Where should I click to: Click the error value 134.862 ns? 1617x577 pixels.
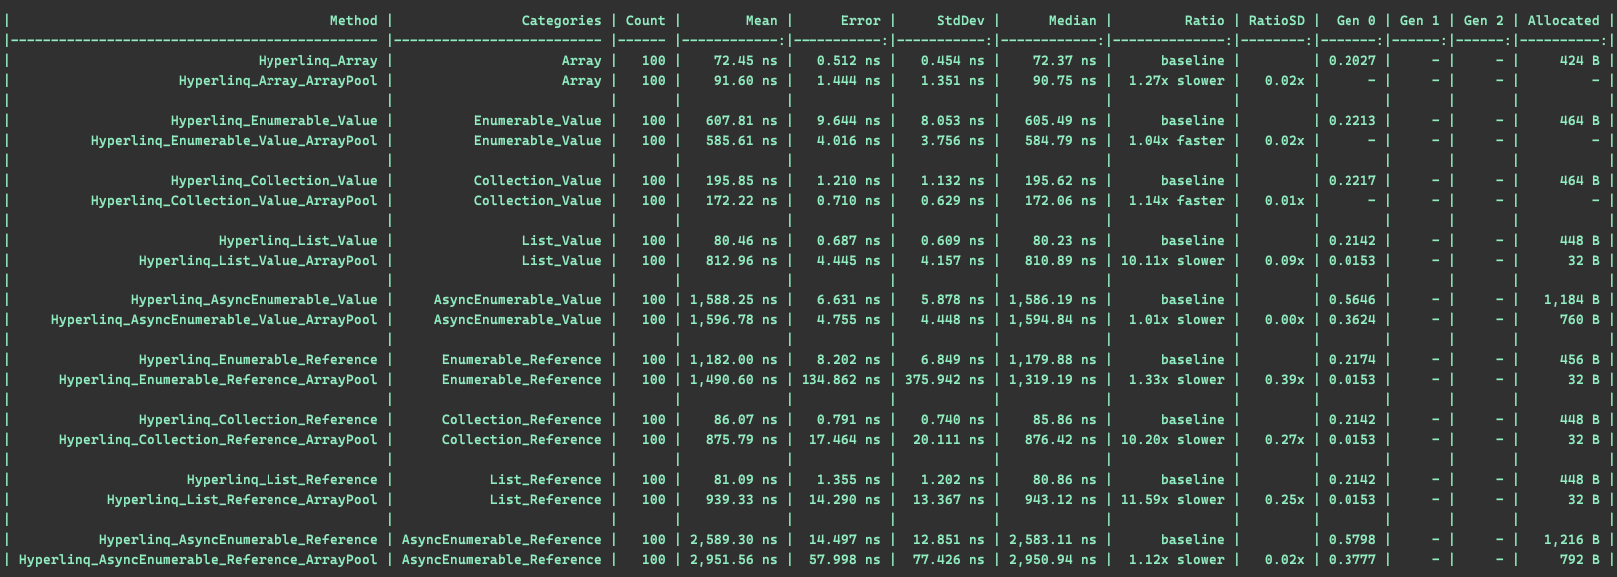(841, 379)
